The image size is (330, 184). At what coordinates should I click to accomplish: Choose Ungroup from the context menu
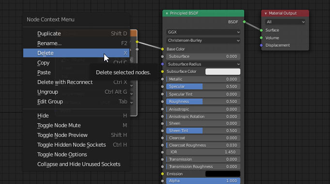point(76,92)
